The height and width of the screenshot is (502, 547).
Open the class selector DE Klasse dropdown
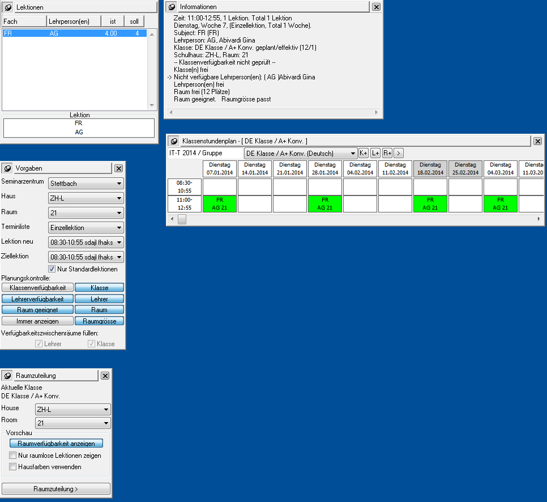(x=300, y=153)
